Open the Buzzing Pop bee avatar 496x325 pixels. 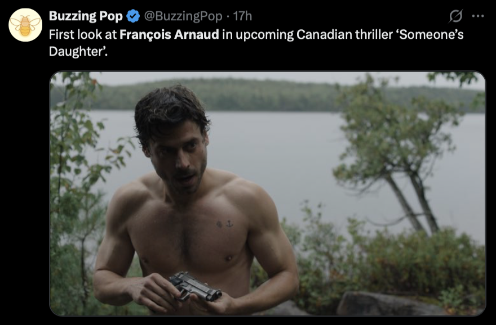point(25,25)
